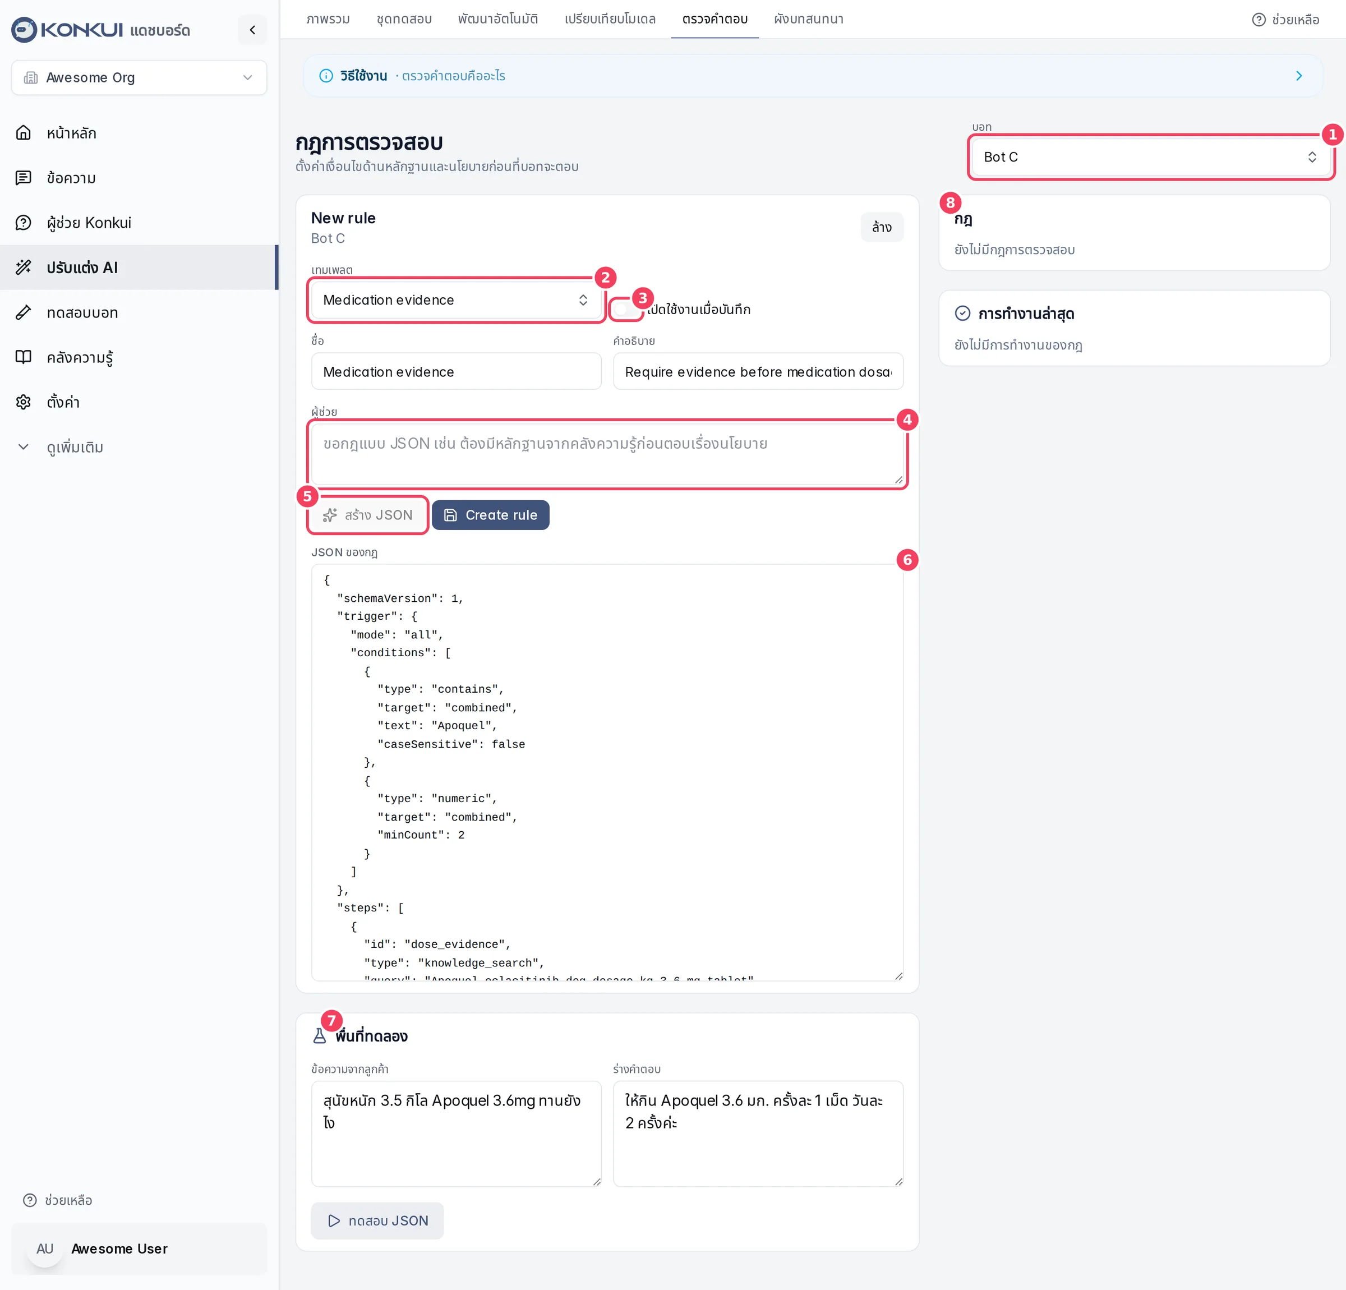Click the rule name field 'Medication evidence'

click(x=456, y=372)
